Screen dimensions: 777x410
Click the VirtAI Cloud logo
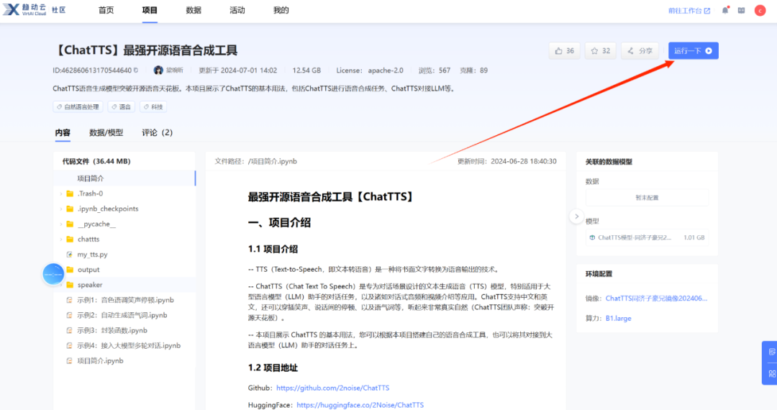click(x=24, y=9)
